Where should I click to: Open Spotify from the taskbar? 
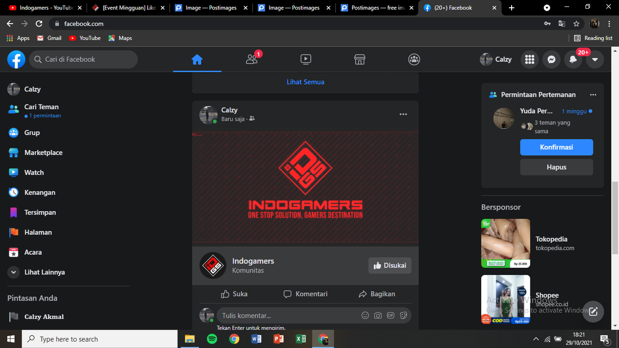212,339
